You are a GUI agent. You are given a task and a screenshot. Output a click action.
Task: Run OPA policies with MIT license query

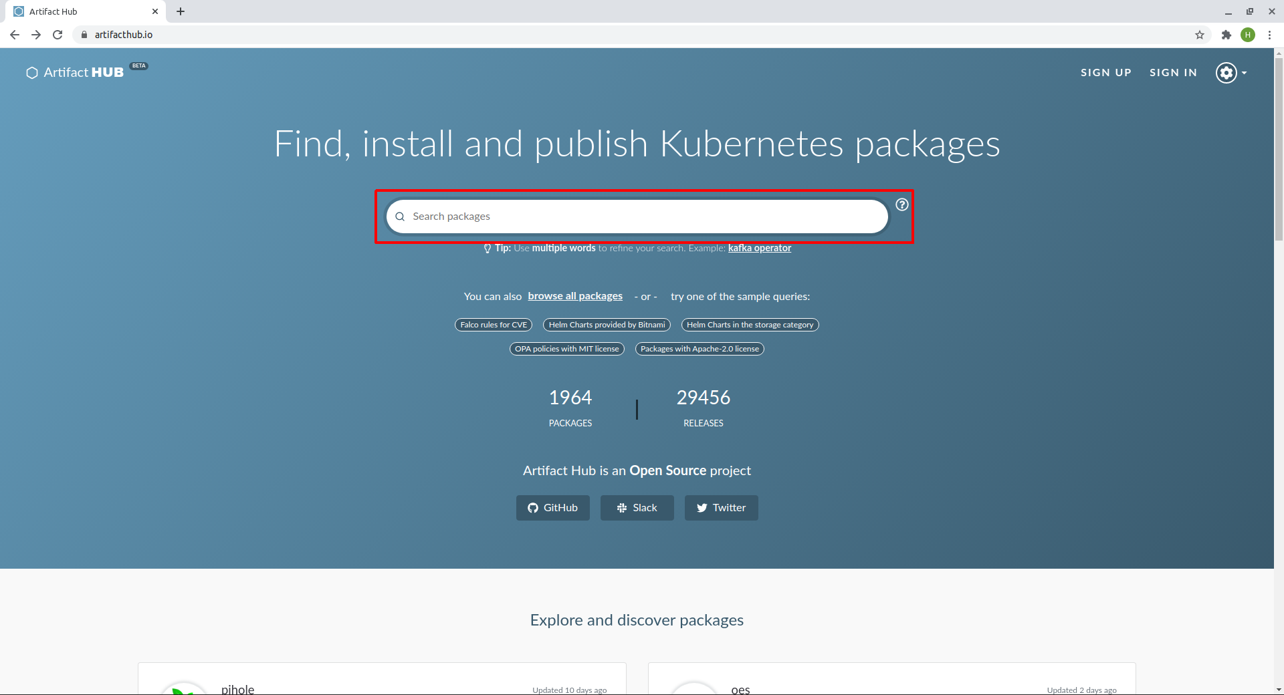566,349
